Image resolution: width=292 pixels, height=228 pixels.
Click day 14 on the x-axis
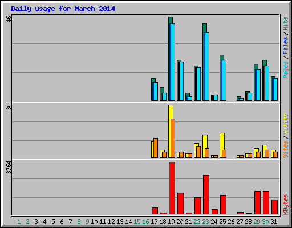click(128, 222)
